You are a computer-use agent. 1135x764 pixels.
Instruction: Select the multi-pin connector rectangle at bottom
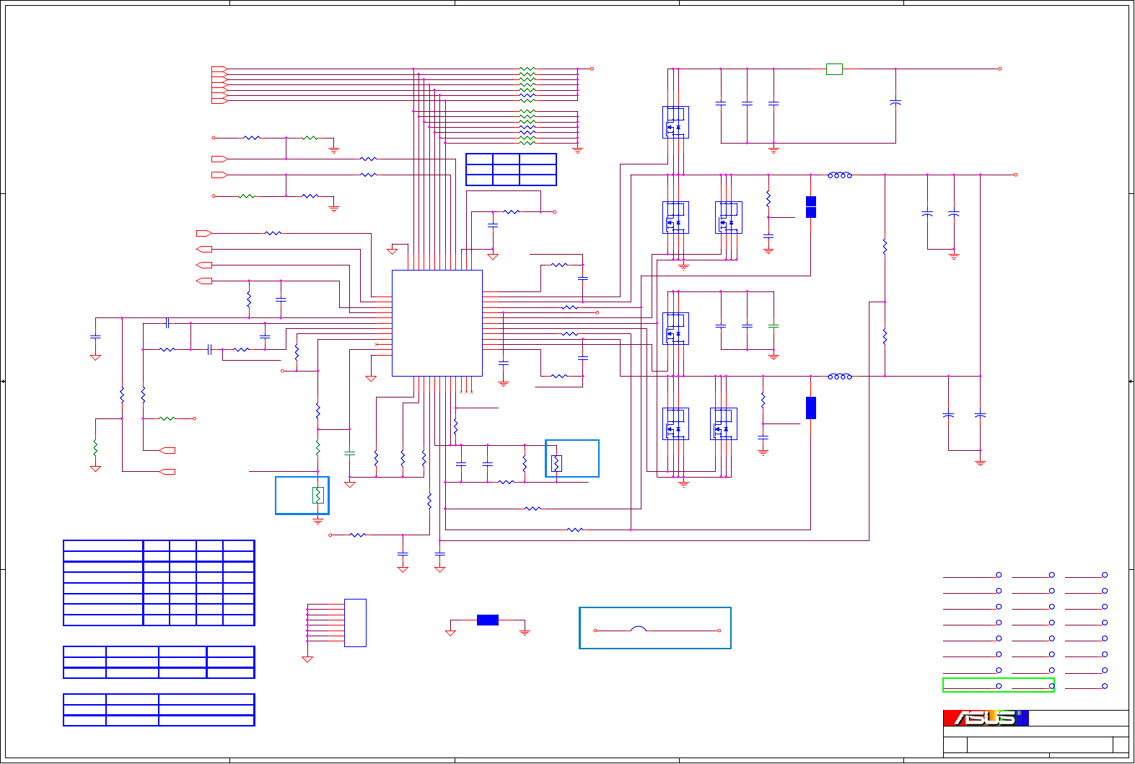[x=355, y=623]
